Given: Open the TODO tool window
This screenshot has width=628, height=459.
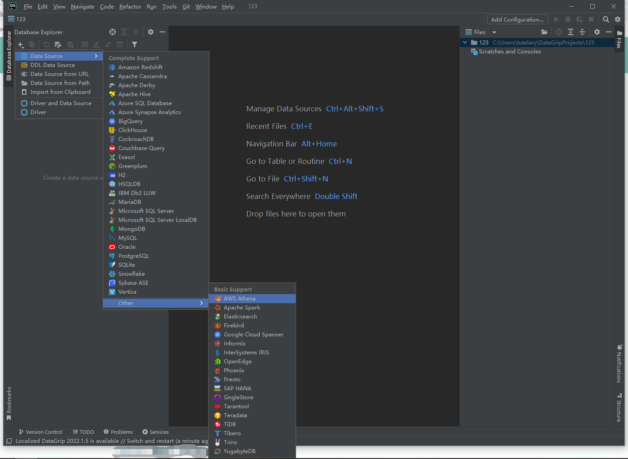Looking at the screenshot, I should point(83,432).
